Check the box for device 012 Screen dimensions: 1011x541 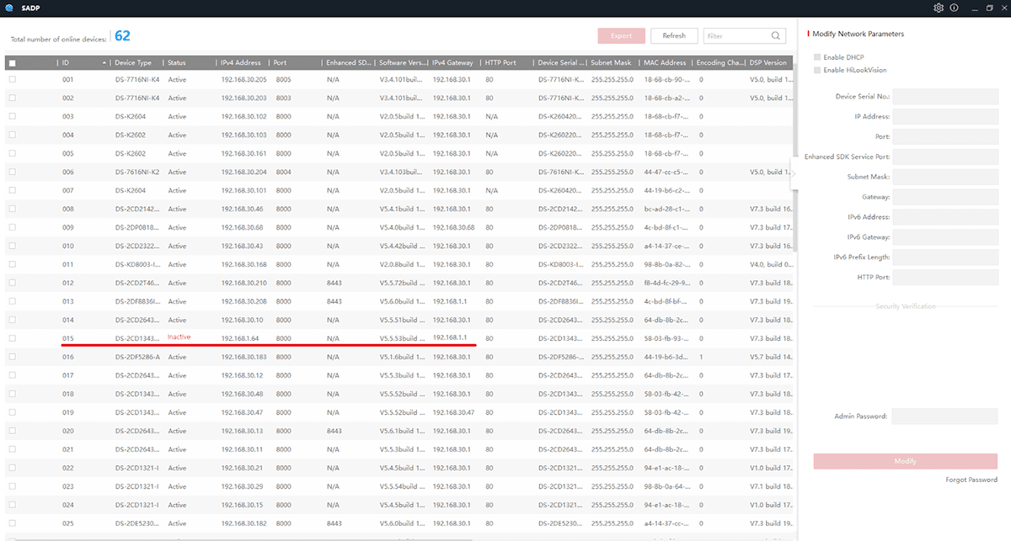tap(12, 283)
